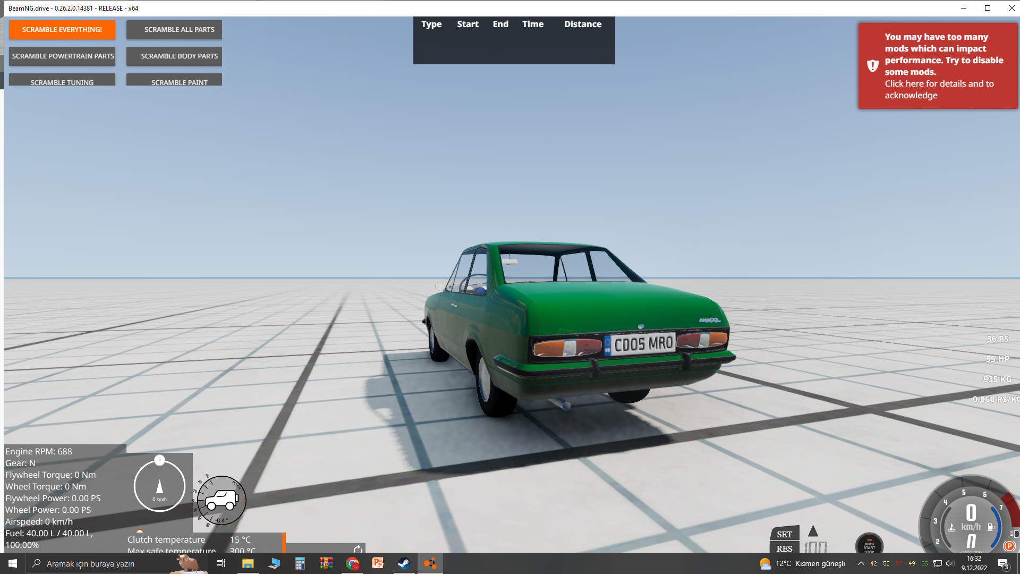Viewport: 1020px width, 574px height.
Task: Open Task View on the taskbar
Action: pyautogui.click(x=221, y=563)
